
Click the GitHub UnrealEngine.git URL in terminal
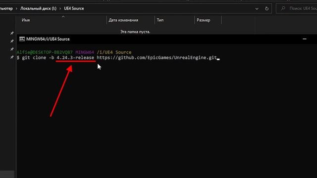pos(157,58)
